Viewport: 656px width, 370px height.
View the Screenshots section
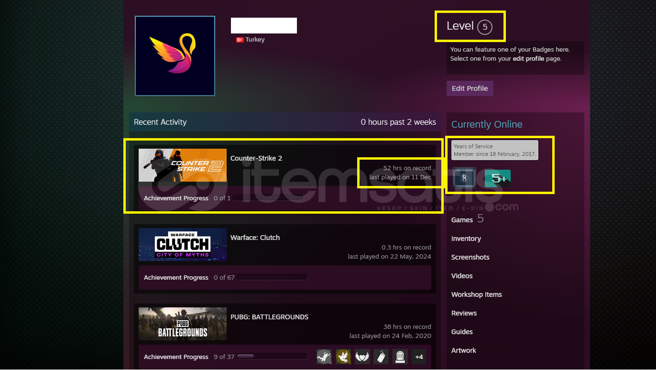coord(470,257)
